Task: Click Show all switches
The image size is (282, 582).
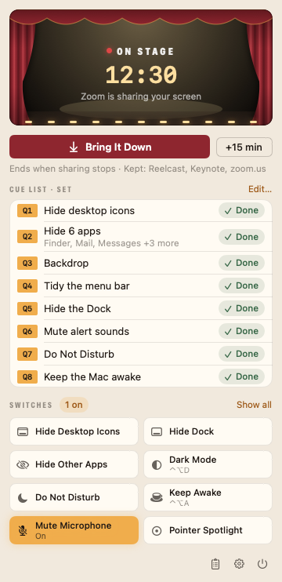Action: pyautogui.click(x=254, y=405)
